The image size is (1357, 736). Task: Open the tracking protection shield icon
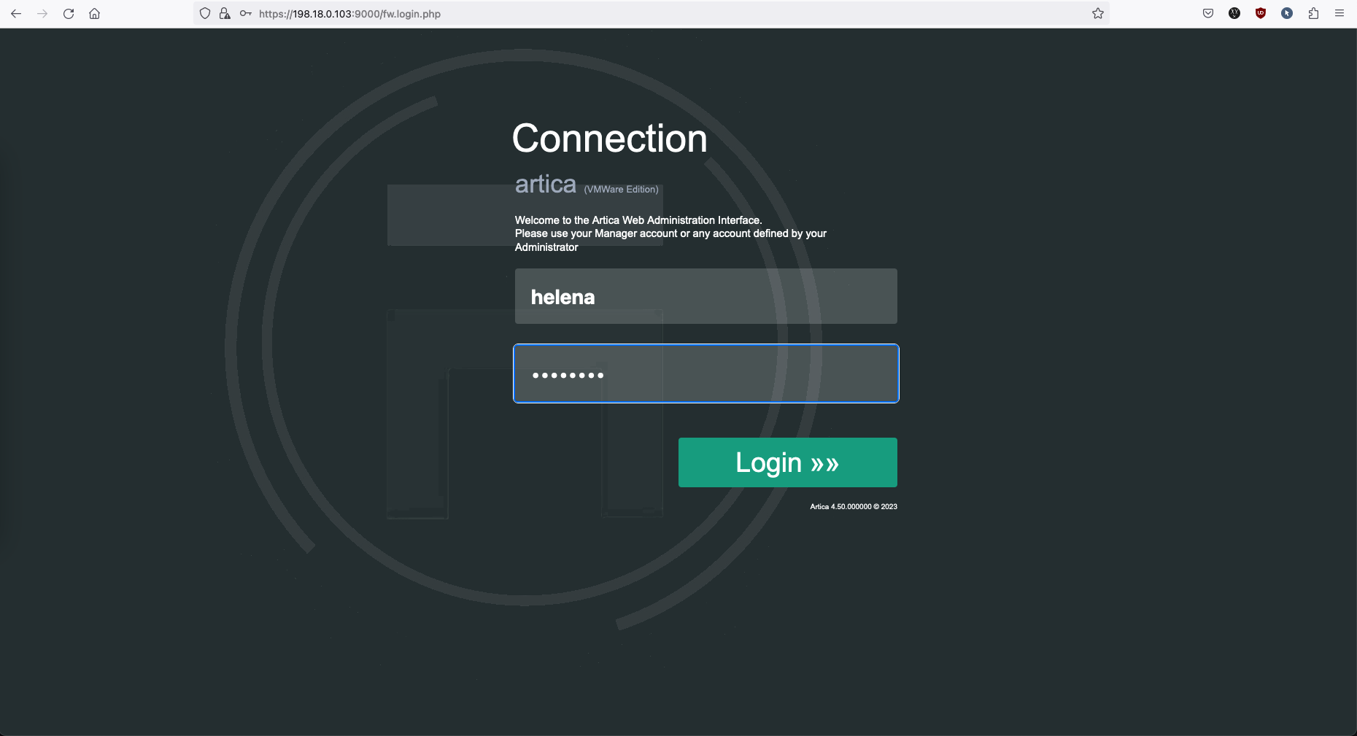tap(205, 14)
